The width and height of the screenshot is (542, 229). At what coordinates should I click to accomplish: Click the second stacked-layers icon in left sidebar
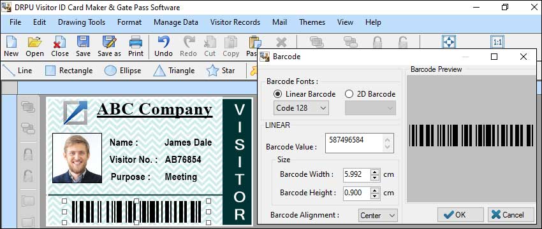[x=27, y=128]
